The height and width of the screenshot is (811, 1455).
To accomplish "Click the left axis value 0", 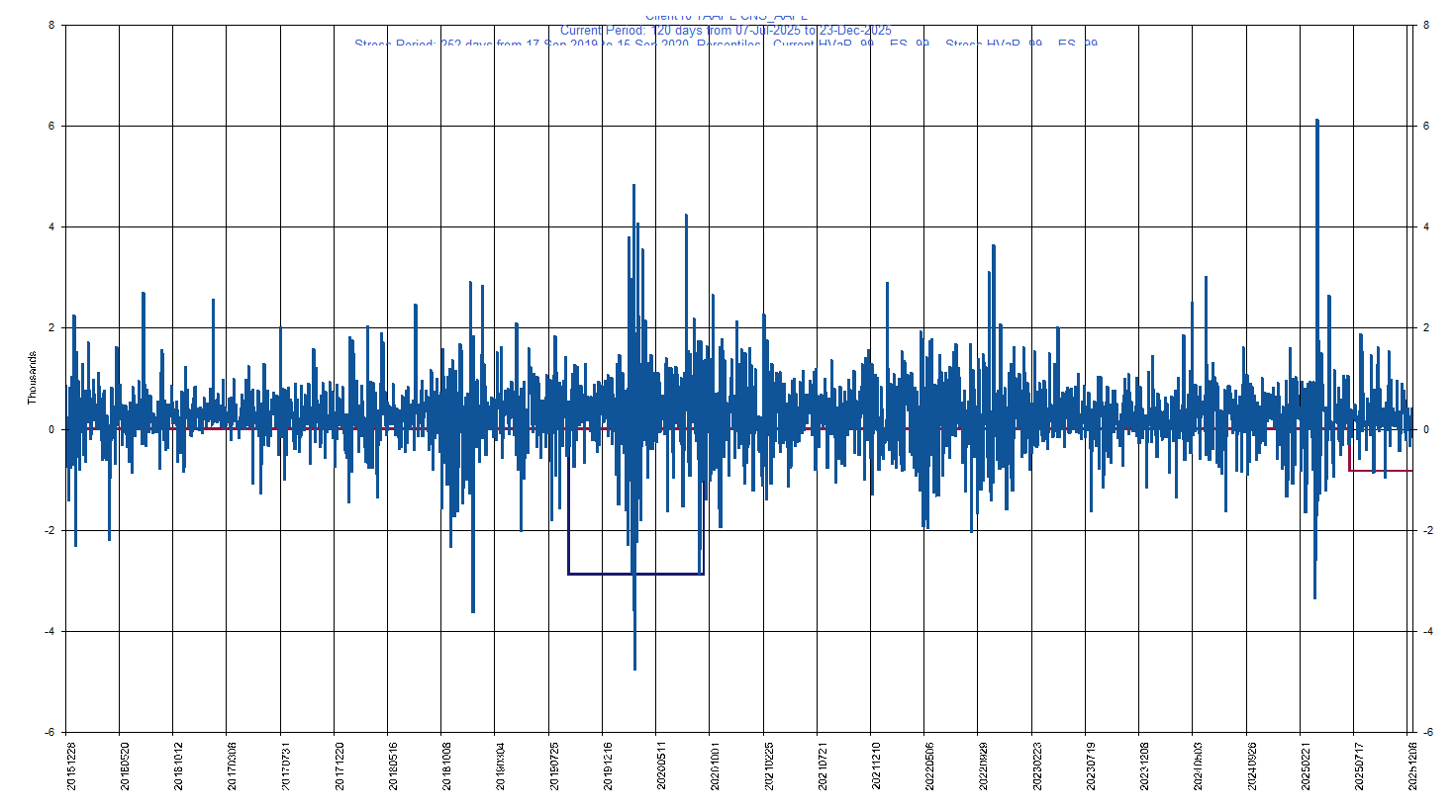I will (51, 430).
